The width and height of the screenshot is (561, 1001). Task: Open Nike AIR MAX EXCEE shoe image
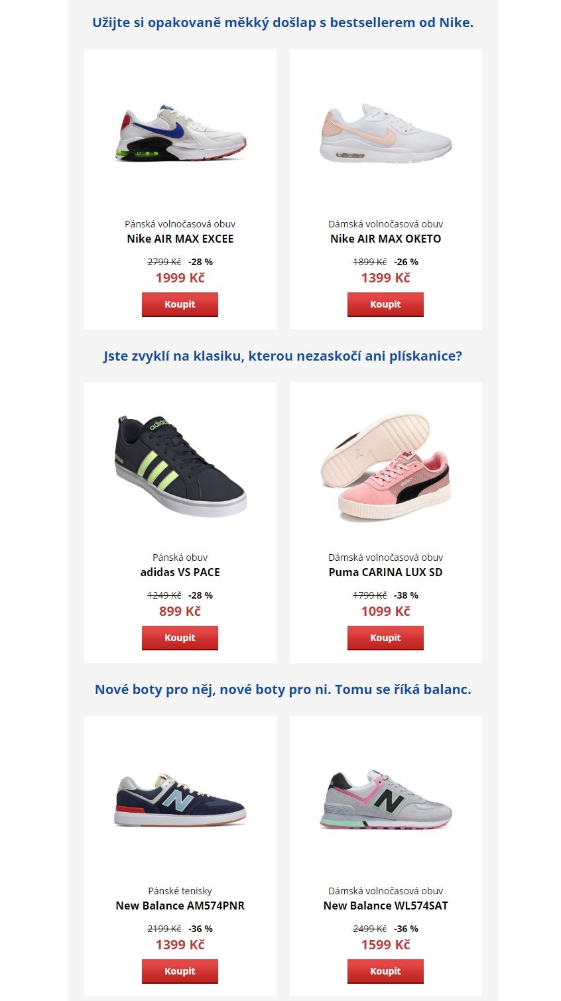[x=180, y=133]
